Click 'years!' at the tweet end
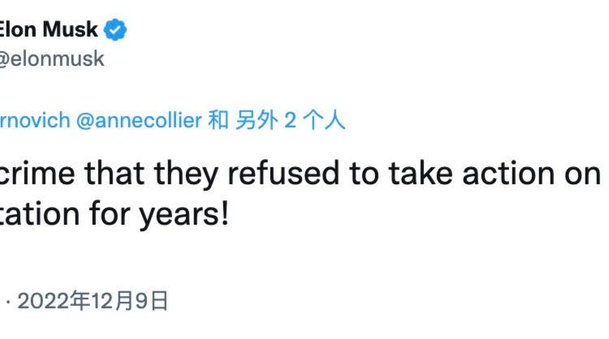The width and height of the screenshot is (609, 339). pos(184,214)
